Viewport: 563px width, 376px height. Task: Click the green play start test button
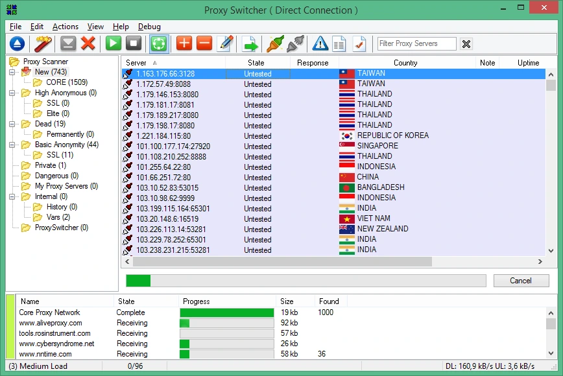coord(113,44)
